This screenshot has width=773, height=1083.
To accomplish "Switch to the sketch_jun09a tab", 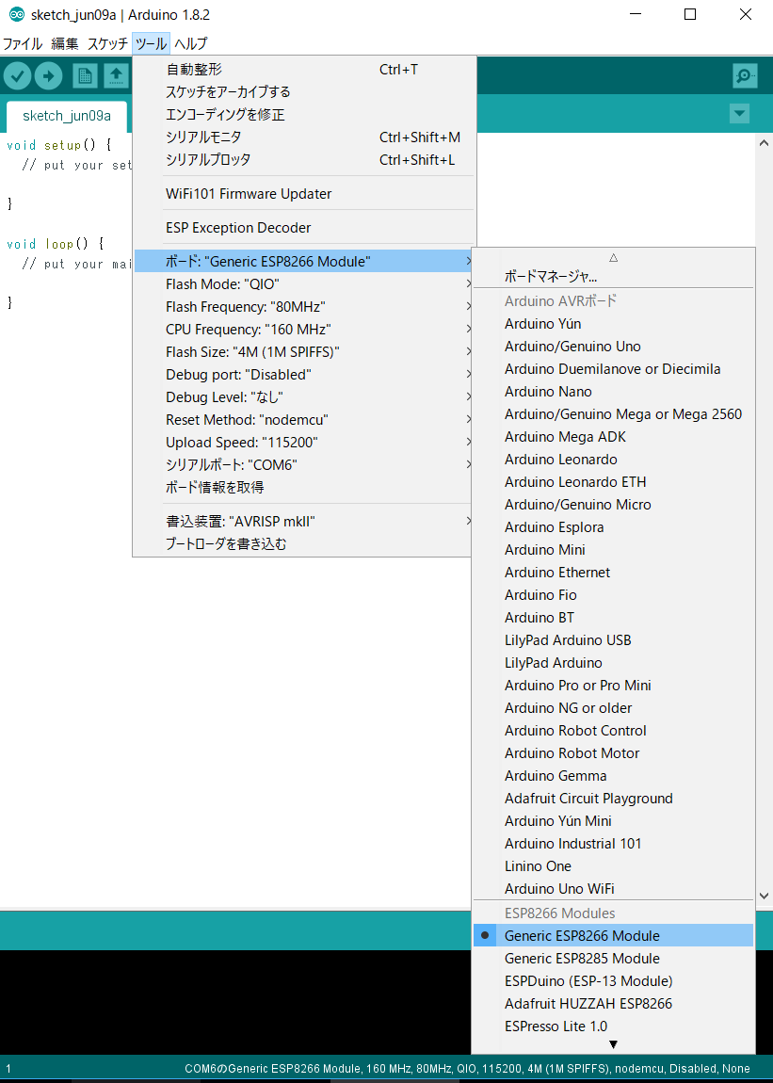I will click(x=66, y=115).
